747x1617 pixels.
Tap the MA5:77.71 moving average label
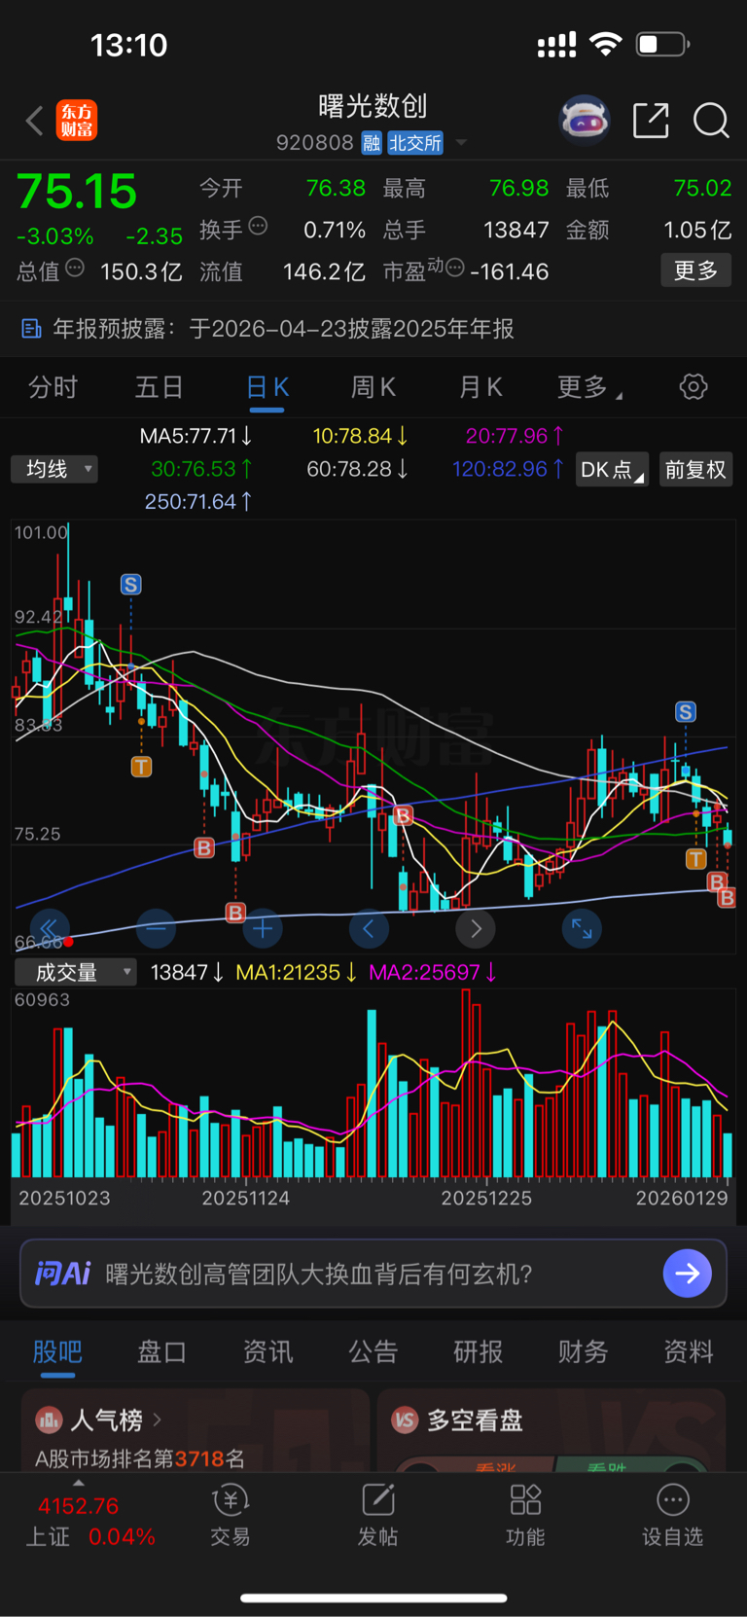196,436
